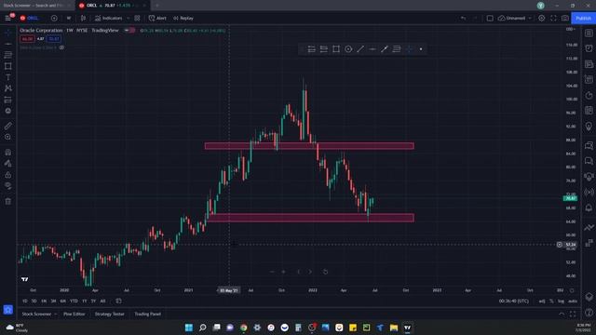Open the Indicators dialog
This screenshot has width=596, height=335.
click(109, 18)
